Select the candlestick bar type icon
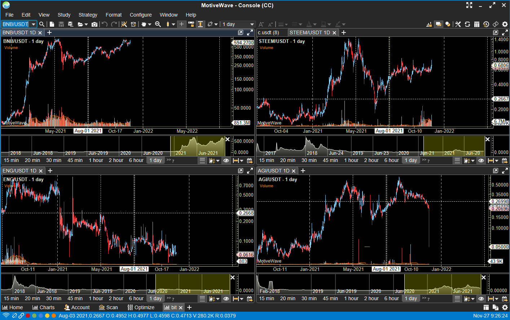The width and height of the screenshot is (510, 320). tap(168, 24)
